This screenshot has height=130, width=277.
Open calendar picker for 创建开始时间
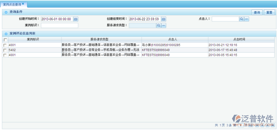pyautogui.click(x=76, y=19)
